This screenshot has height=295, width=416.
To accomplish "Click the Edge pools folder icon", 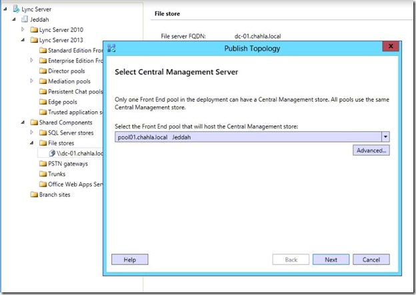I will pos(43,102).
